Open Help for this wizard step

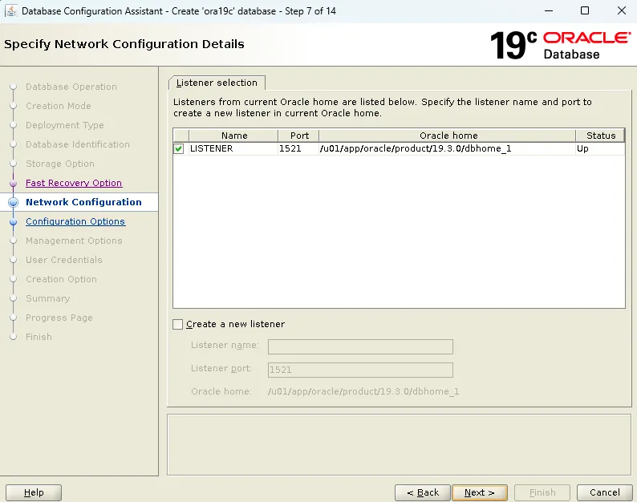(34, 492)
